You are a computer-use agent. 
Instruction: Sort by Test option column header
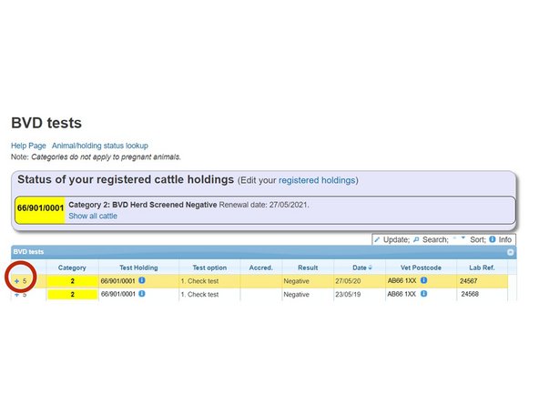tap(209, 268)
